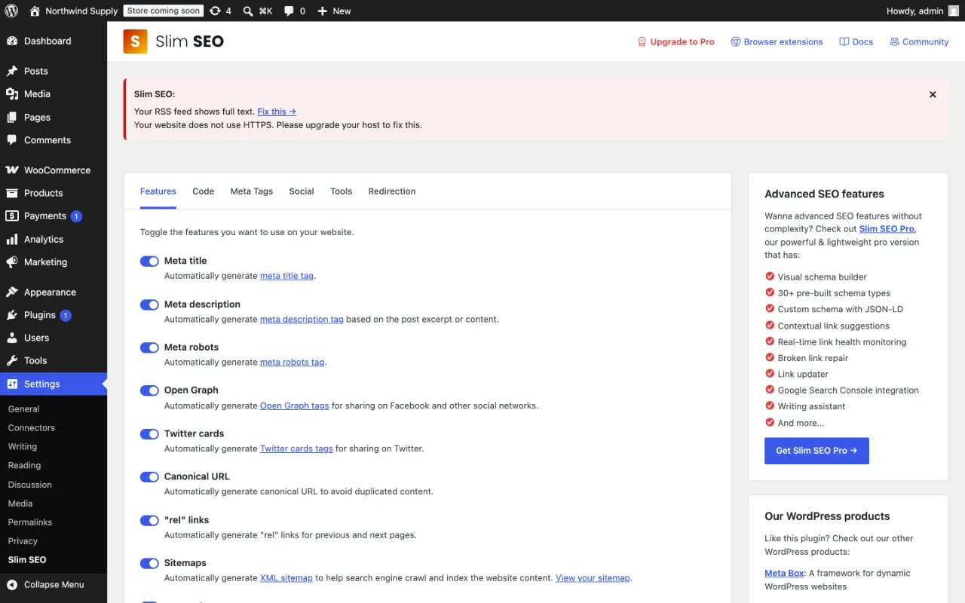The width and height of the screenshot is (965, 603).
Task: Click the meta description tag link
Action: (x=302, y=320)
